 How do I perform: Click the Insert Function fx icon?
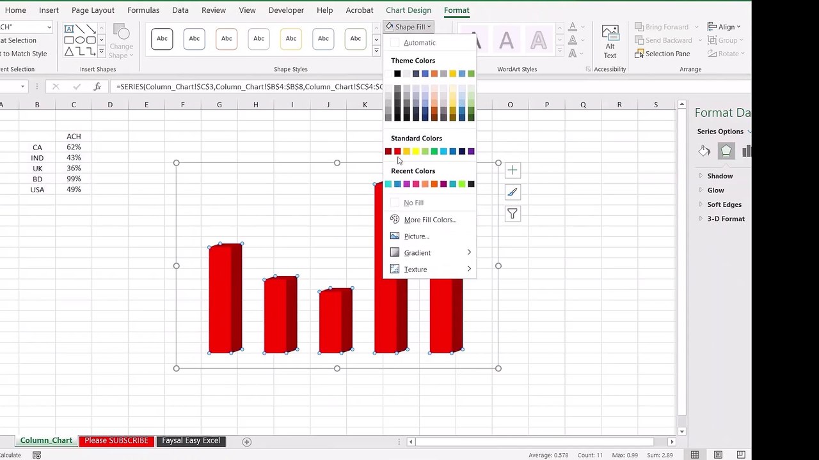(x=97, y=86)
